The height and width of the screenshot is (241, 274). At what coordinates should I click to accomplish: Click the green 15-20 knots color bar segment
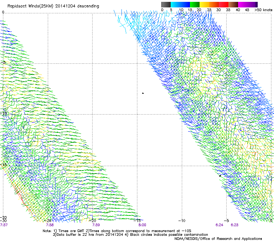click(x=195, y=4)
